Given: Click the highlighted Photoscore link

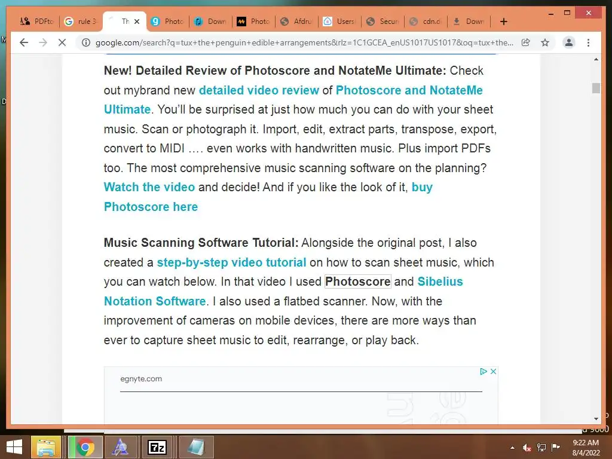Looking at the screenshot, I should 357,281.
